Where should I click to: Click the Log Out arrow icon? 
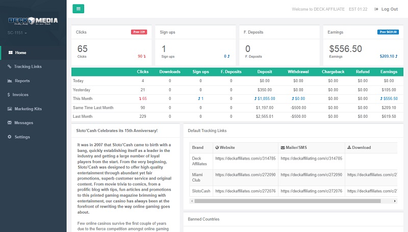[x=376, y=9]
